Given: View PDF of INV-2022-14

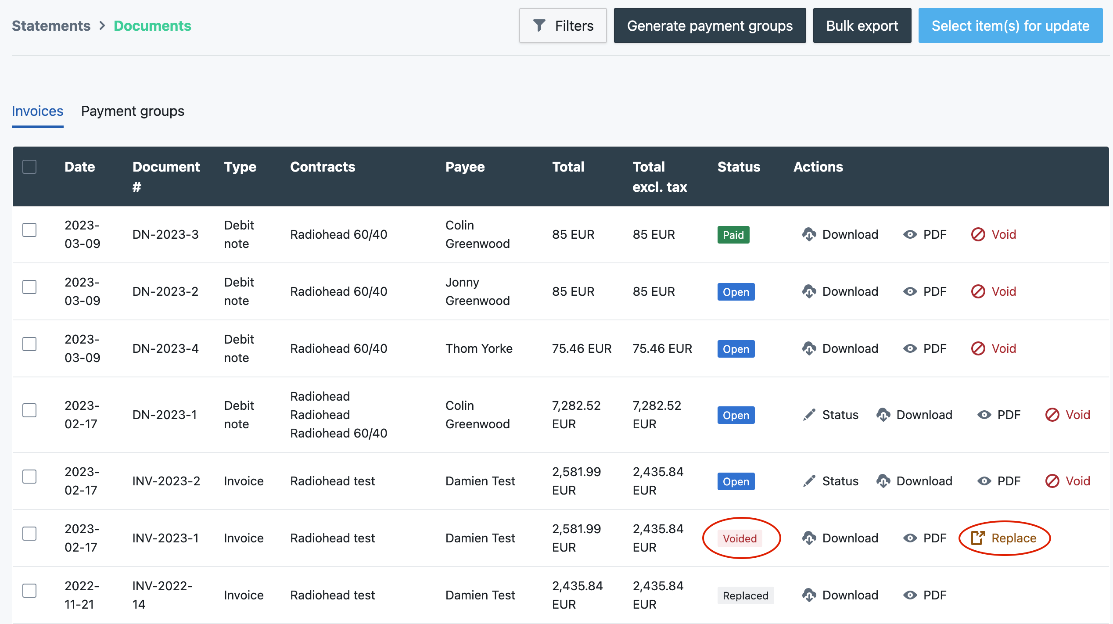Looking at the screenshot, I should (924, 595).
